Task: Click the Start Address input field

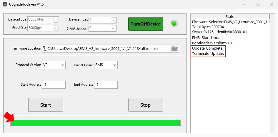Action: point(54,85)
